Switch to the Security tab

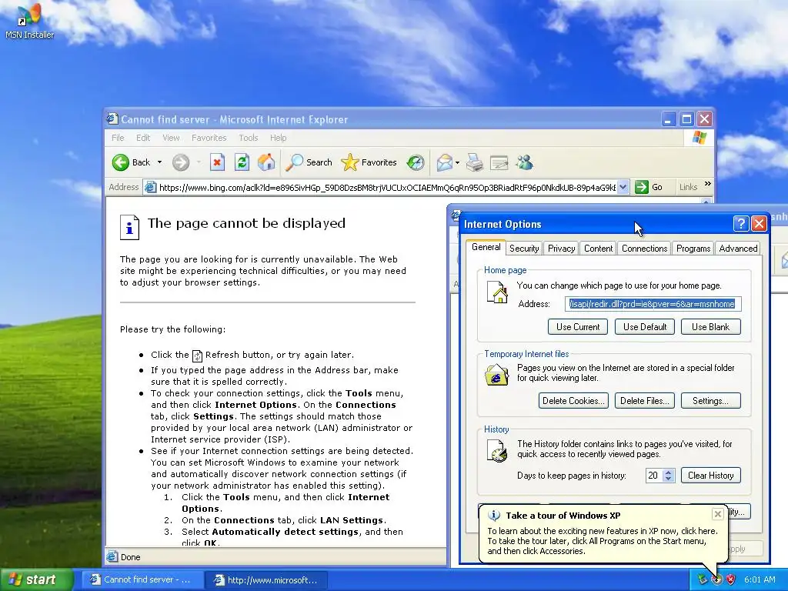(523, 249)
